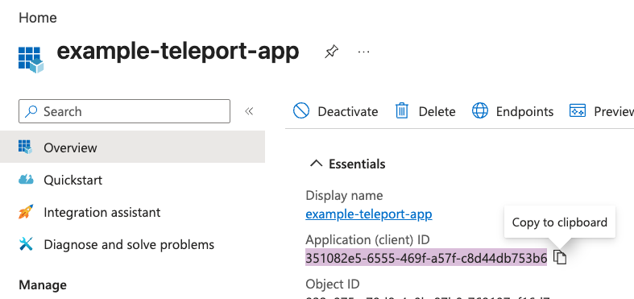Image resolution: width=634 pixels, height=299 pixels.
Task: Pin the example-teleport-app page
Action: 331,52
